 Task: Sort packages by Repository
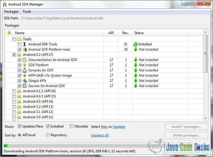(x=48, y=135)
